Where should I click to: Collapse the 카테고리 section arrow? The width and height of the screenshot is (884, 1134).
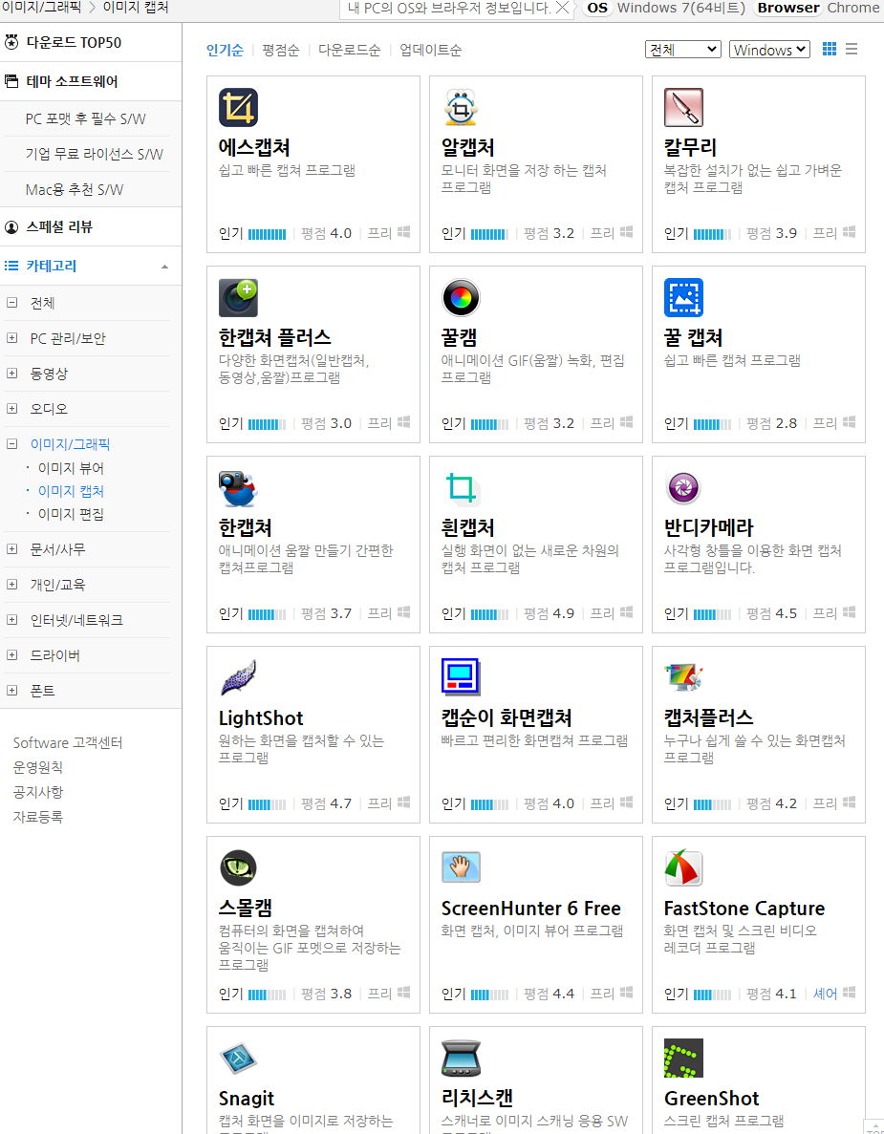(x=165, y=267)
